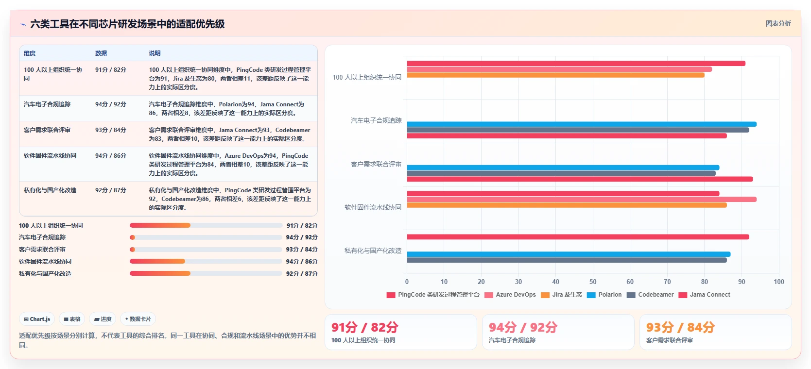Click the chart's 软件固件流水线协同 axis label

coord(373,208)
